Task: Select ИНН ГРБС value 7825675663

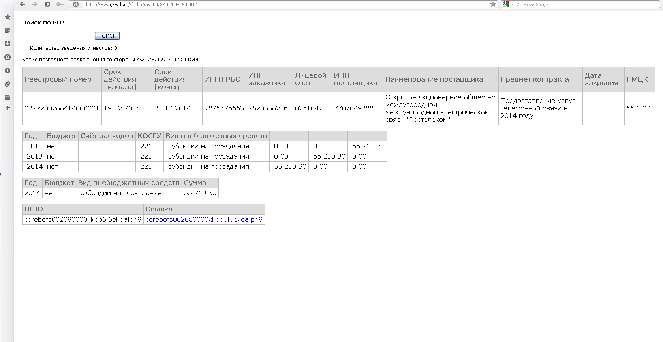Action: tap(224, 108)
